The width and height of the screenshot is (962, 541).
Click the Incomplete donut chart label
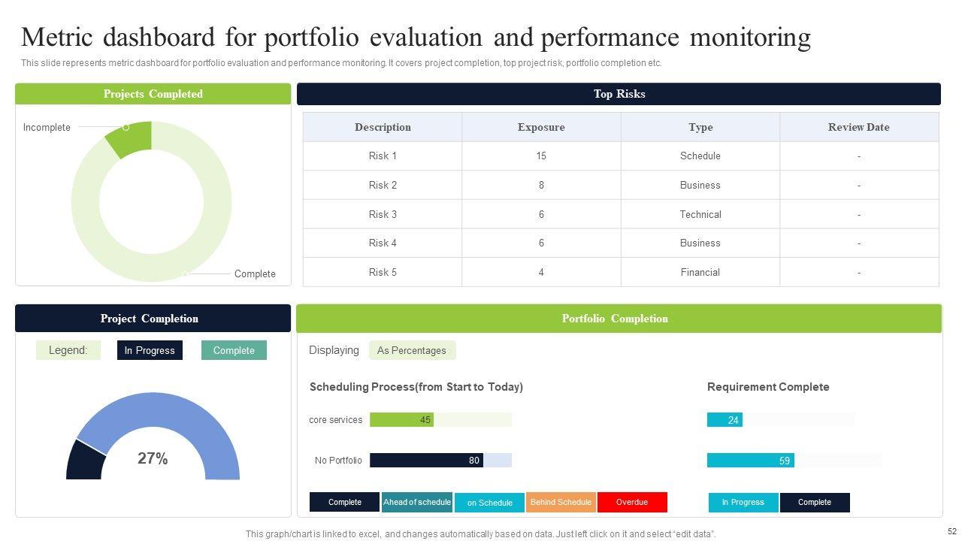tap(47, 128)
